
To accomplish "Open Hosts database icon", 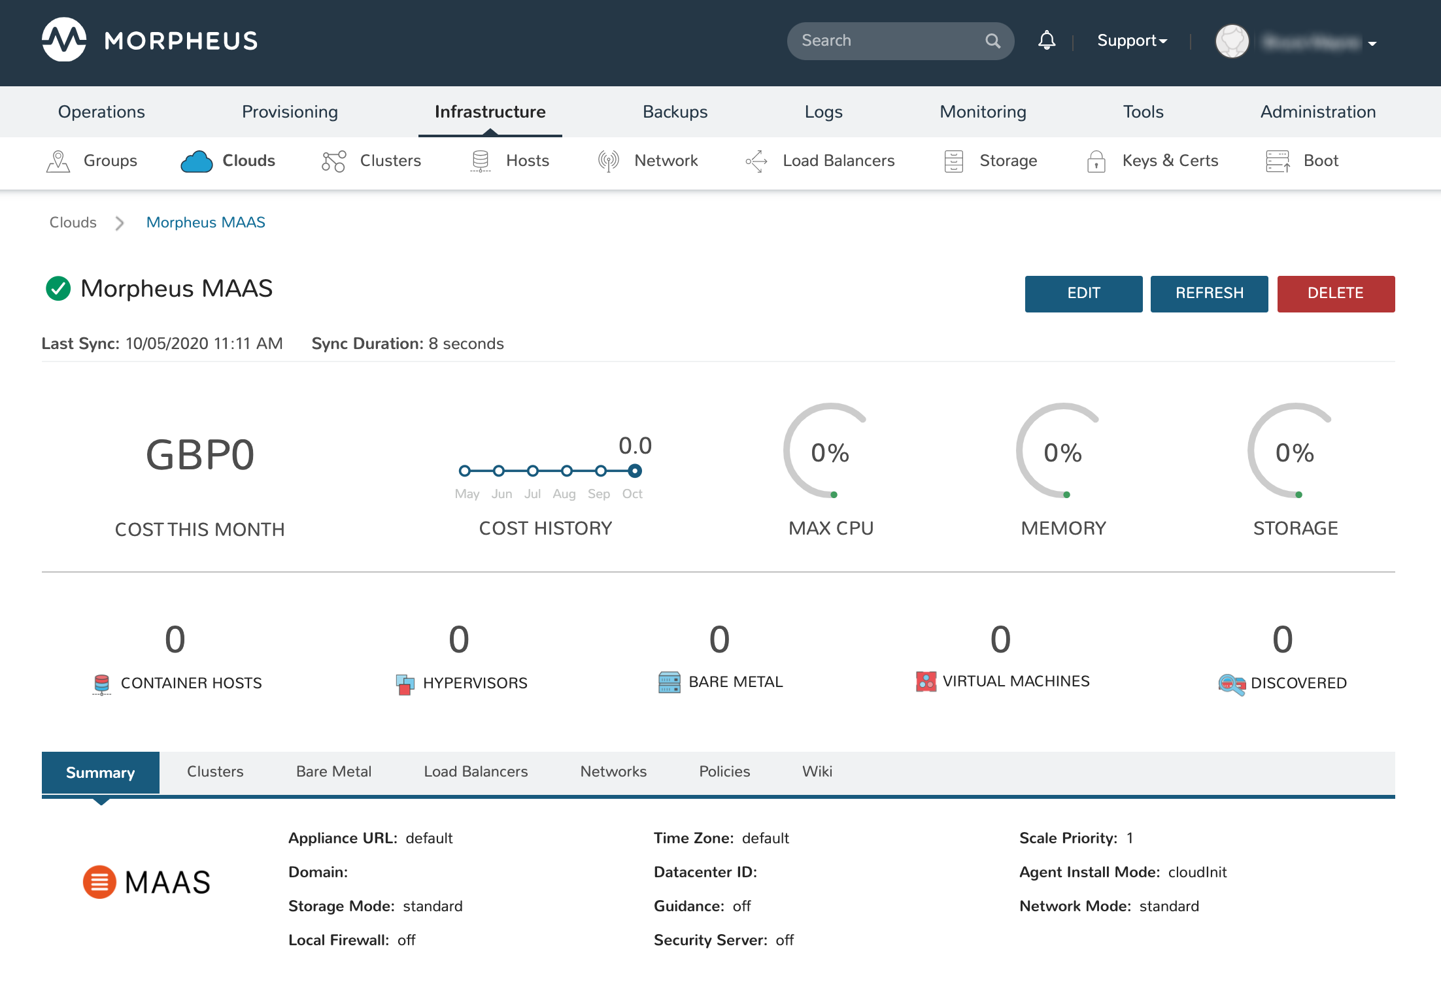I will pos(481,161).
